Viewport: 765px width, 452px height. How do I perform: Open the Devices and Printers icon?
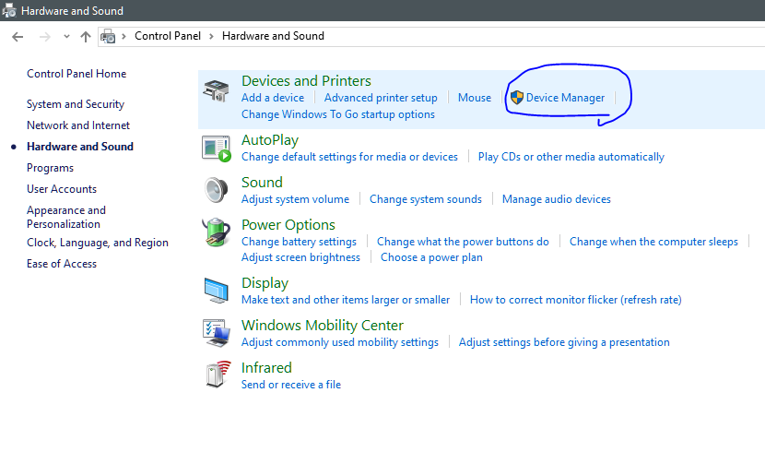click(216, 90)
